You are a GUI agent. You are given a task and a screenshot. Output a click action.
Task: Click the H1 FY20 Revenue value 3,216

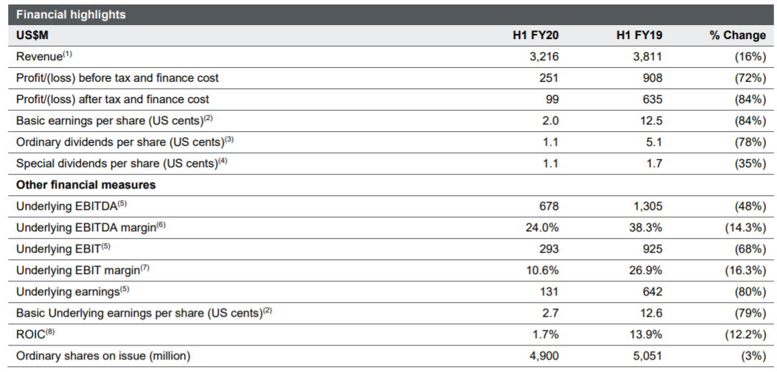click(544, 57)
